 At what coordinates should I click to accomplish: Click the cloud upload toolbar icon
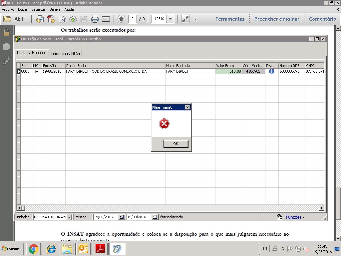coord(73,19)
